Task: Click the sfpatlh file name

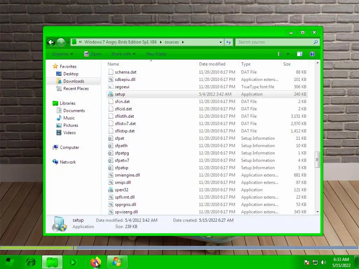Action: tap(121, 146)
